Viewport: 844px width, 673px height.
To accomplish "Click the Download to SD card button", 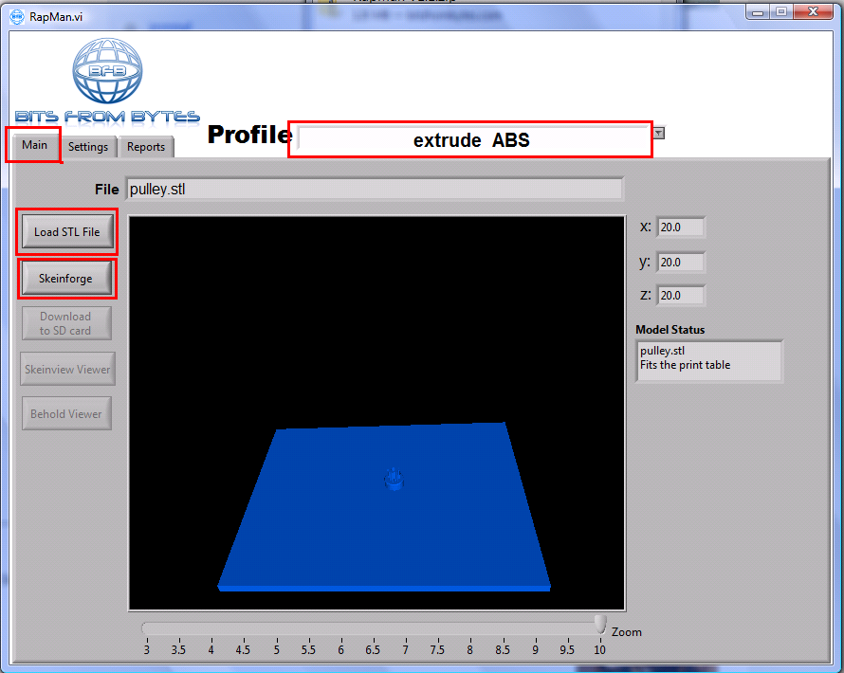I will [x=66, y=323].
